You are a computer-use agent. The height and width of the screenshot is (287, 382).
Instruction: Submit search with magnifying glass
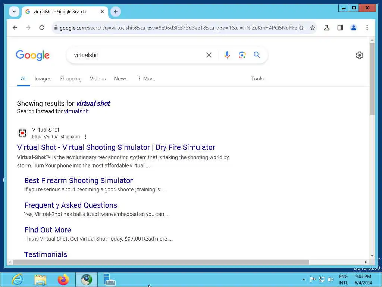pos(257,55)
